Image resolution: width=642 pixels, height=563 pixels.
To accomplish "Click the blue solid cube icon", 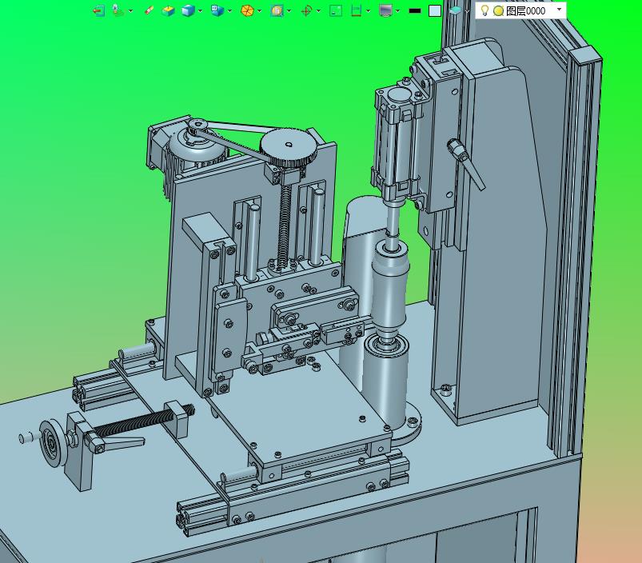I will [188, 10].
